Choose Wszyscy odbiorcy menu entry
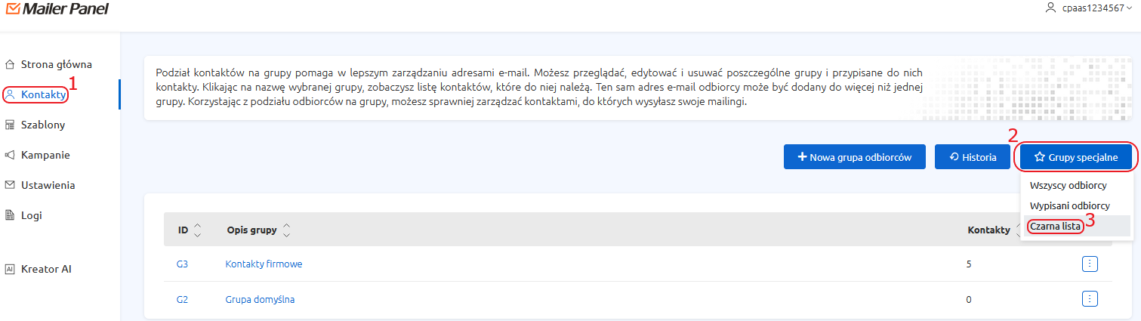This screenshot has width=1141, height=321. [x=1068, y=185]
